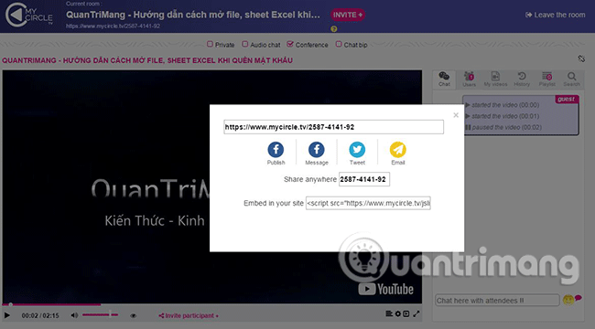The image size is (595, 329).
Task: Click 'started the video (00:00)' entry
Action: click(502, 105)
